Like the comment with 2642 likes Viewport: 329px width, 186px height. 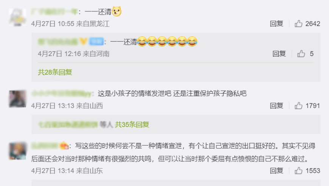[x=298, y=23]
